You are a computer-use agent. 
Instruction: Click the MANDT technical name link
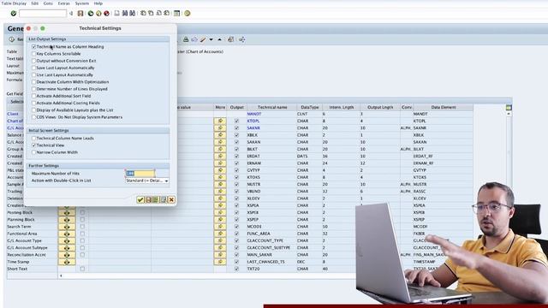click(254, 114)
